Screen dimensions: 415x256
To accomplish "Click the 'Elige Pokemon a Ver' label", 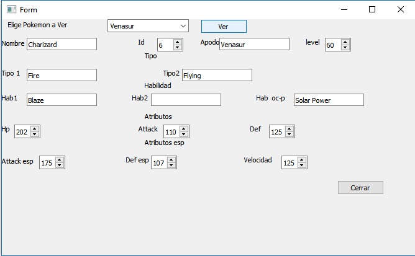I will [37, 25].
